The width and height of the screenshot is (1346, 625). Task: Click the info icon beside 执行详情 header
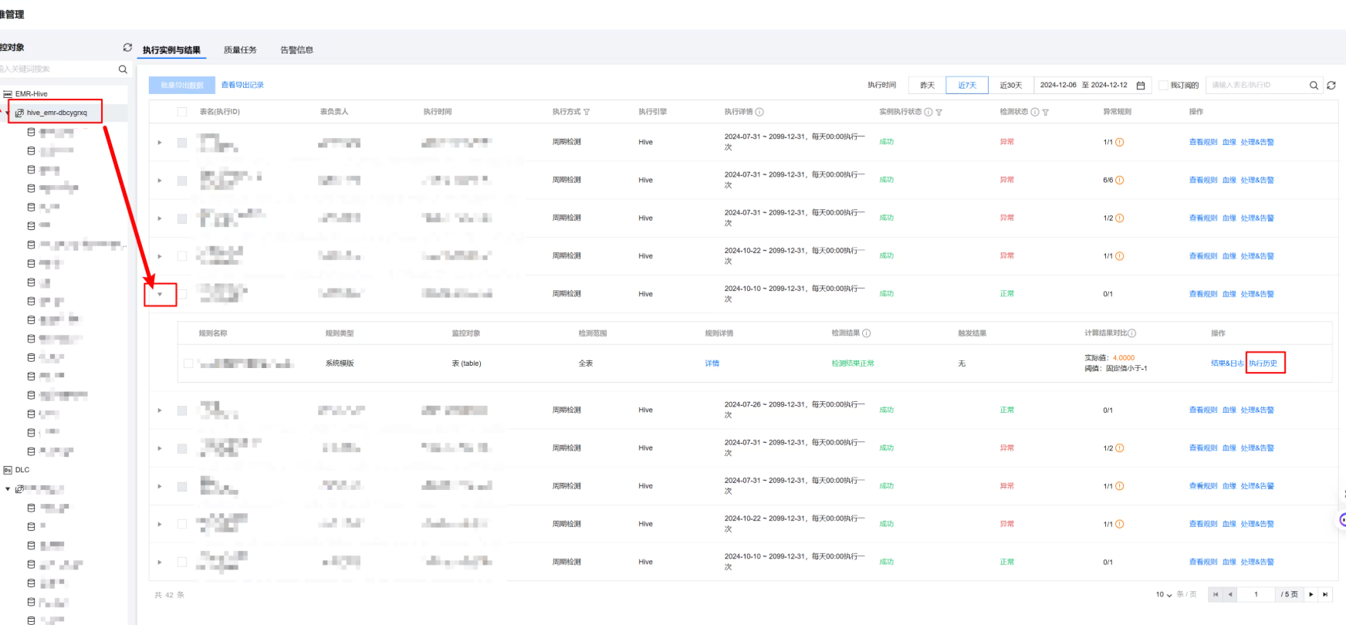tap(759, 113)
